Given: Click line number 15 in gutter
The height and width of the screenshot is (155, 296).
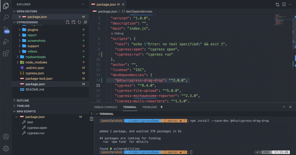Looking at the screenshot, I should [98, 85].
